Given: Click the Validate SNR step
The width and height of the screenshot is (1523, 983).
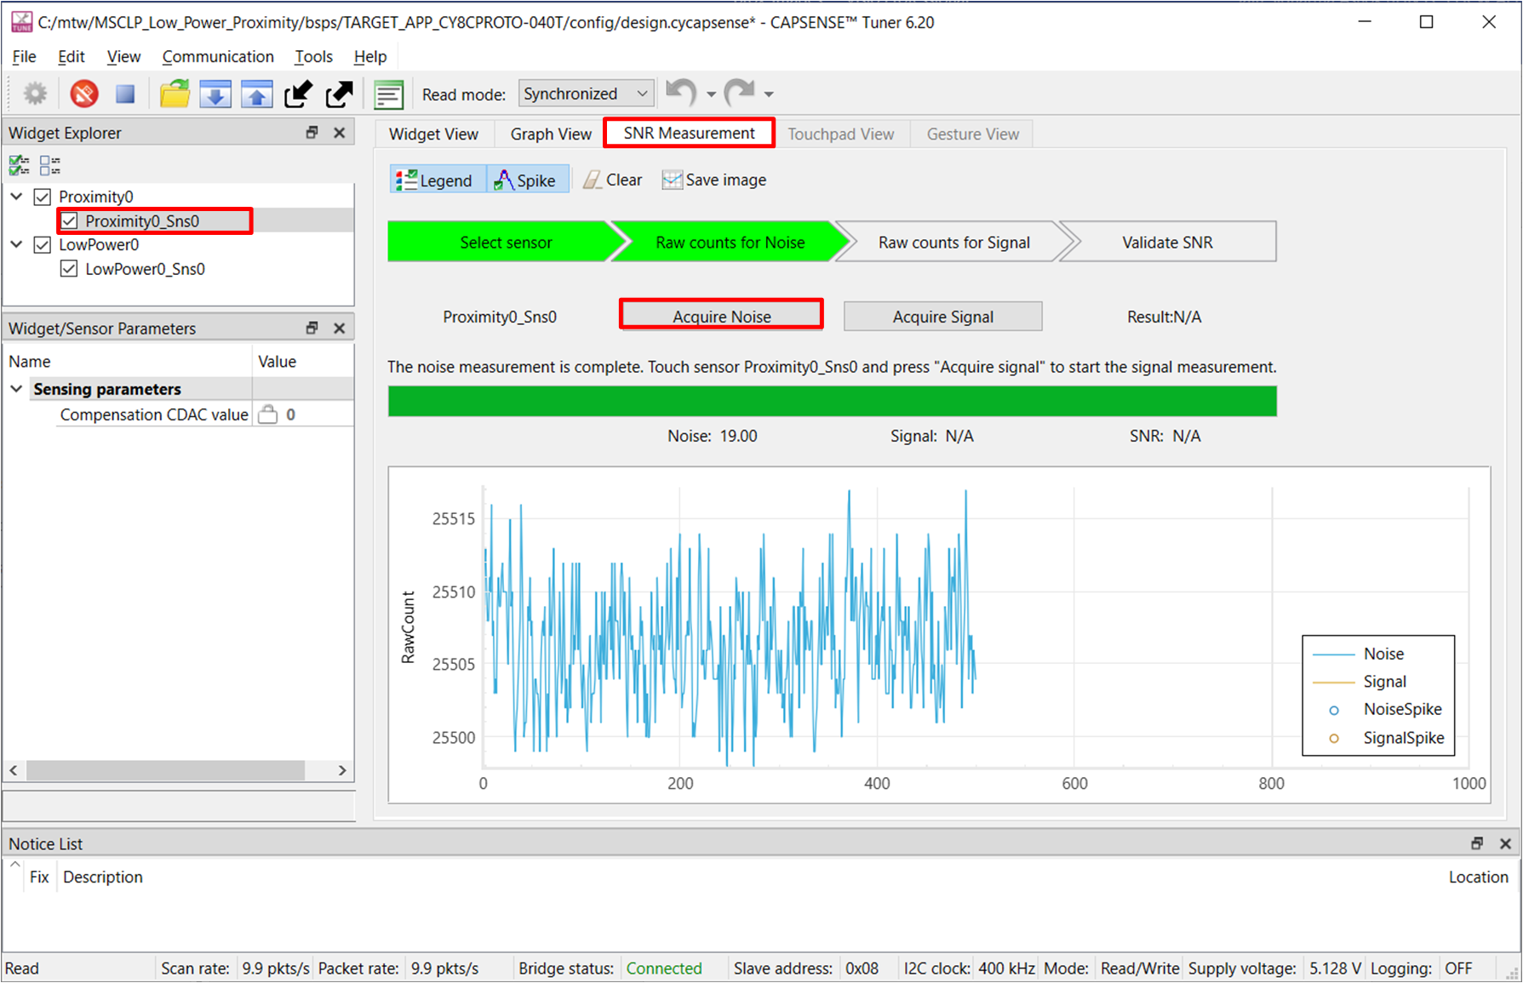Looking at the screenshot, I should 1167,242.
